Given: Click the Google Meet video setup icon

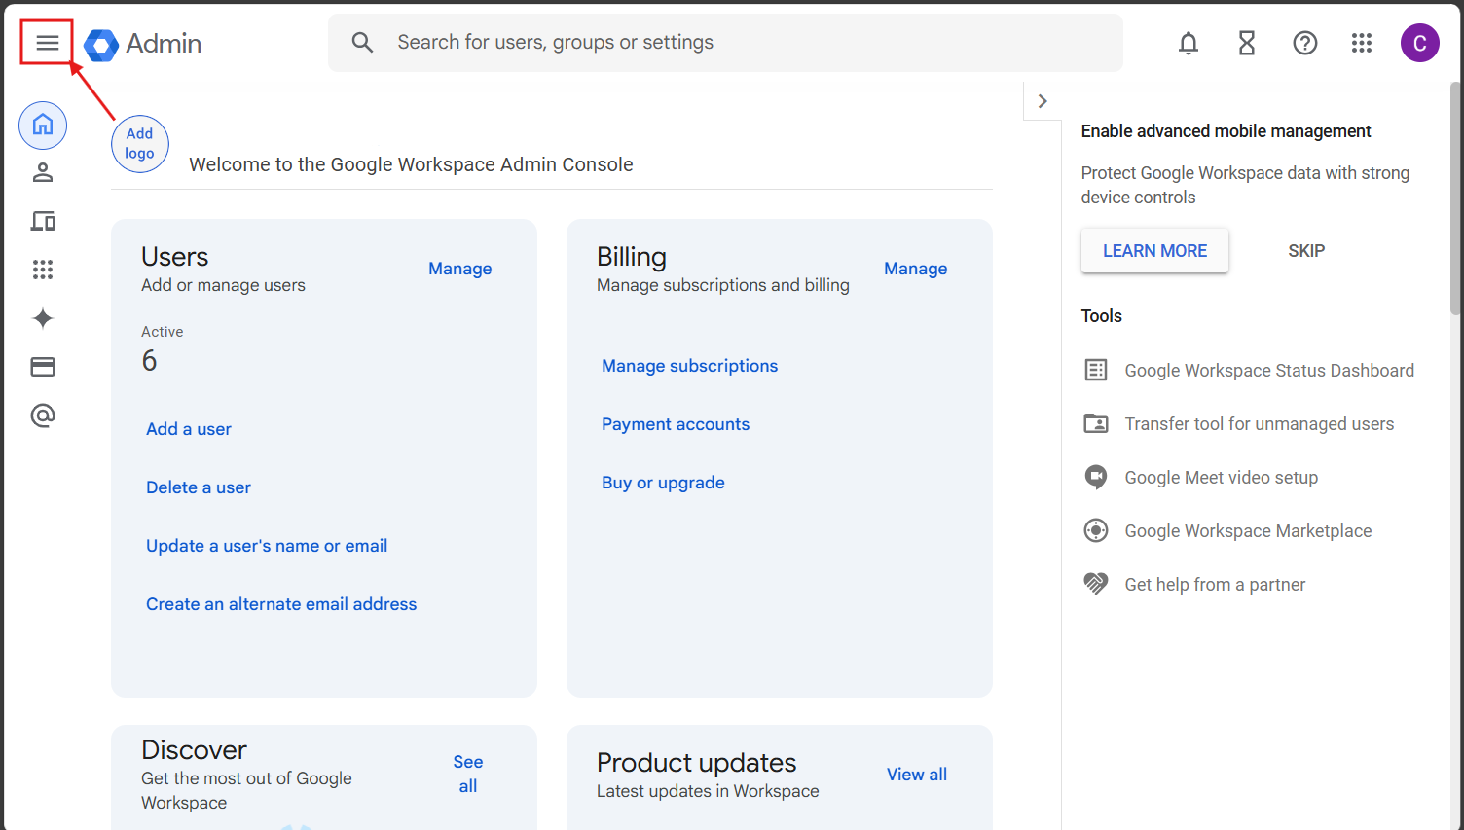Looking at the screenshot, I should tap(1096, 477).
